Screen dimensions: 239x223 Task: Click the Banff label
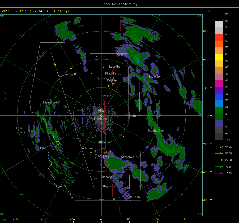click(44, 148)
